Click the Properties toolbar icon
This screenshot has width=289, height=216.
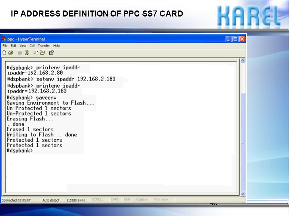point(51,53)
